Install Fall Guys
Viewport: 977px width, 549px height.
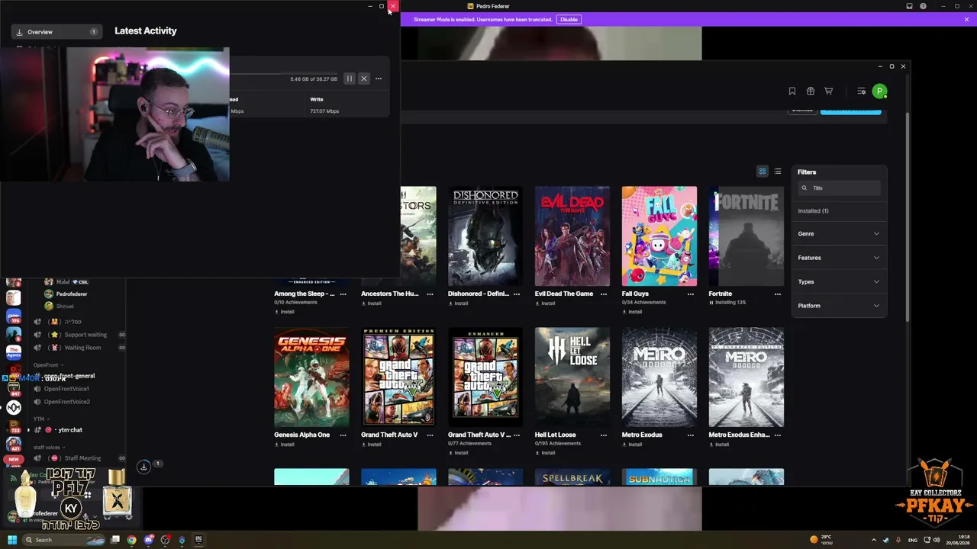(633, 312)
